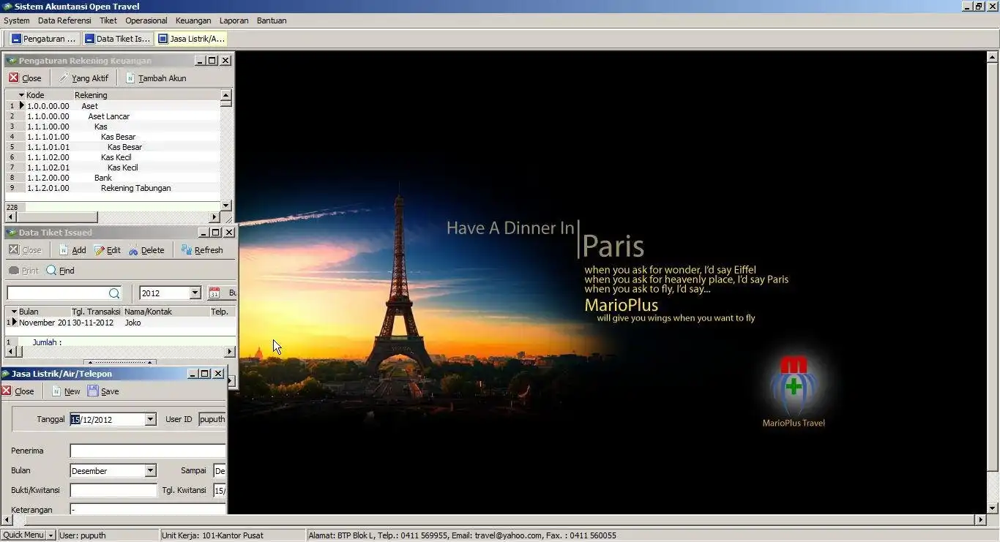Open the Keuangan menu
This screenshot has height=542, width=1000.
[x=193, y=20]
